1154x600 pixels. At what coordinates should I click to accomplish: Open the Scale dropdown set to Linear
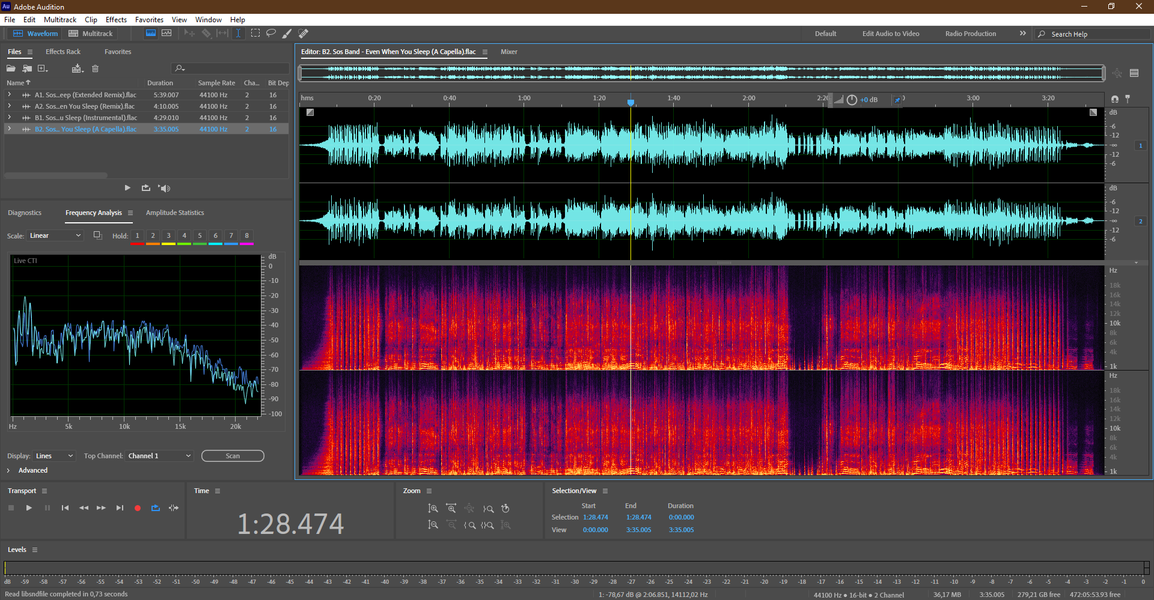tap(55, 235)
